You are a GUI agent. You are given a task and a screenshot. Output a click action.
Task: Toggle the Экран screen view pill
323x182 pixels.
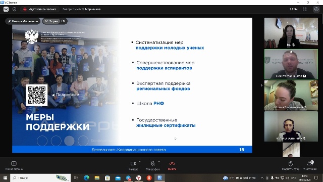tap(51, 21)
